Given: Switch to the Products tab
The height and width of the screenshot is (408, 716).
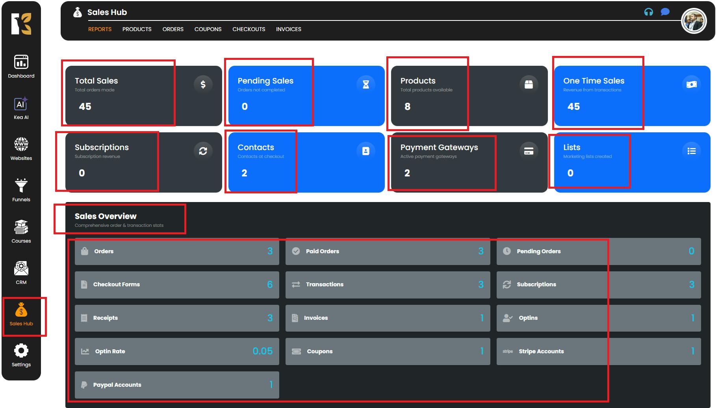Looking at the screenshot, I should click(x=137, y=29).
